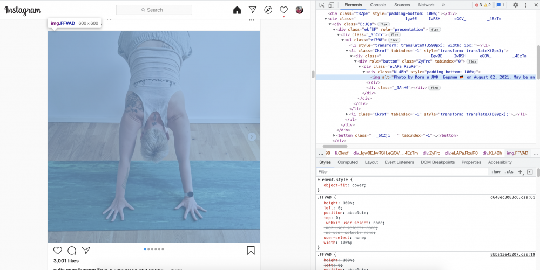540x270 pixels.
Task: Open Direct messages paper plane icon
Action: tap(253, 10)
